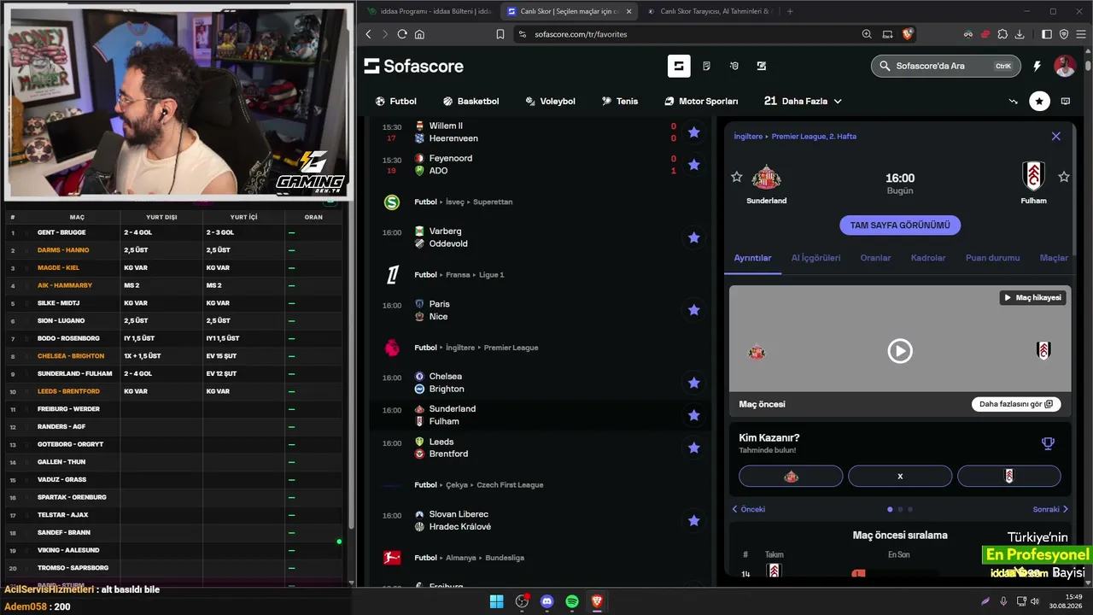Switch to the Puan durumu tab
This screenshot has width=1093, height=615.
pos(992,258)
